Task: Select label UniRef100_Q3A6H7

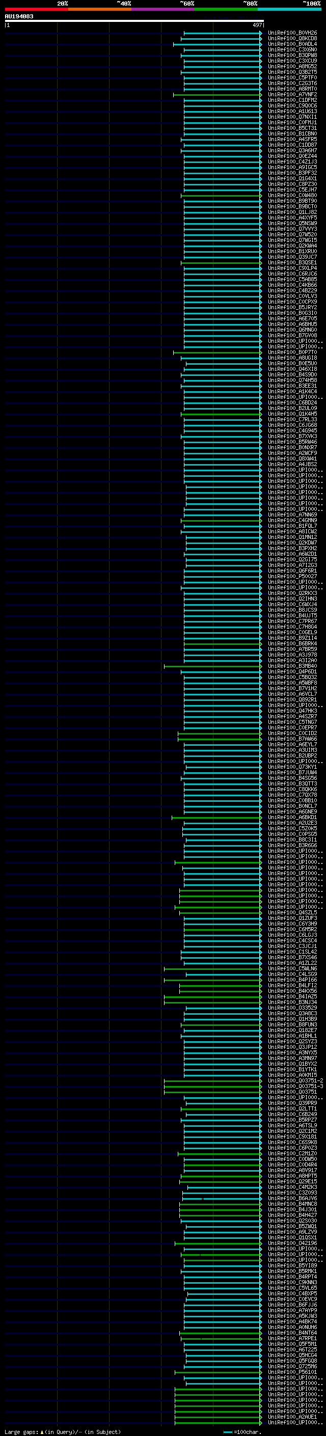Action: [292, 150]
